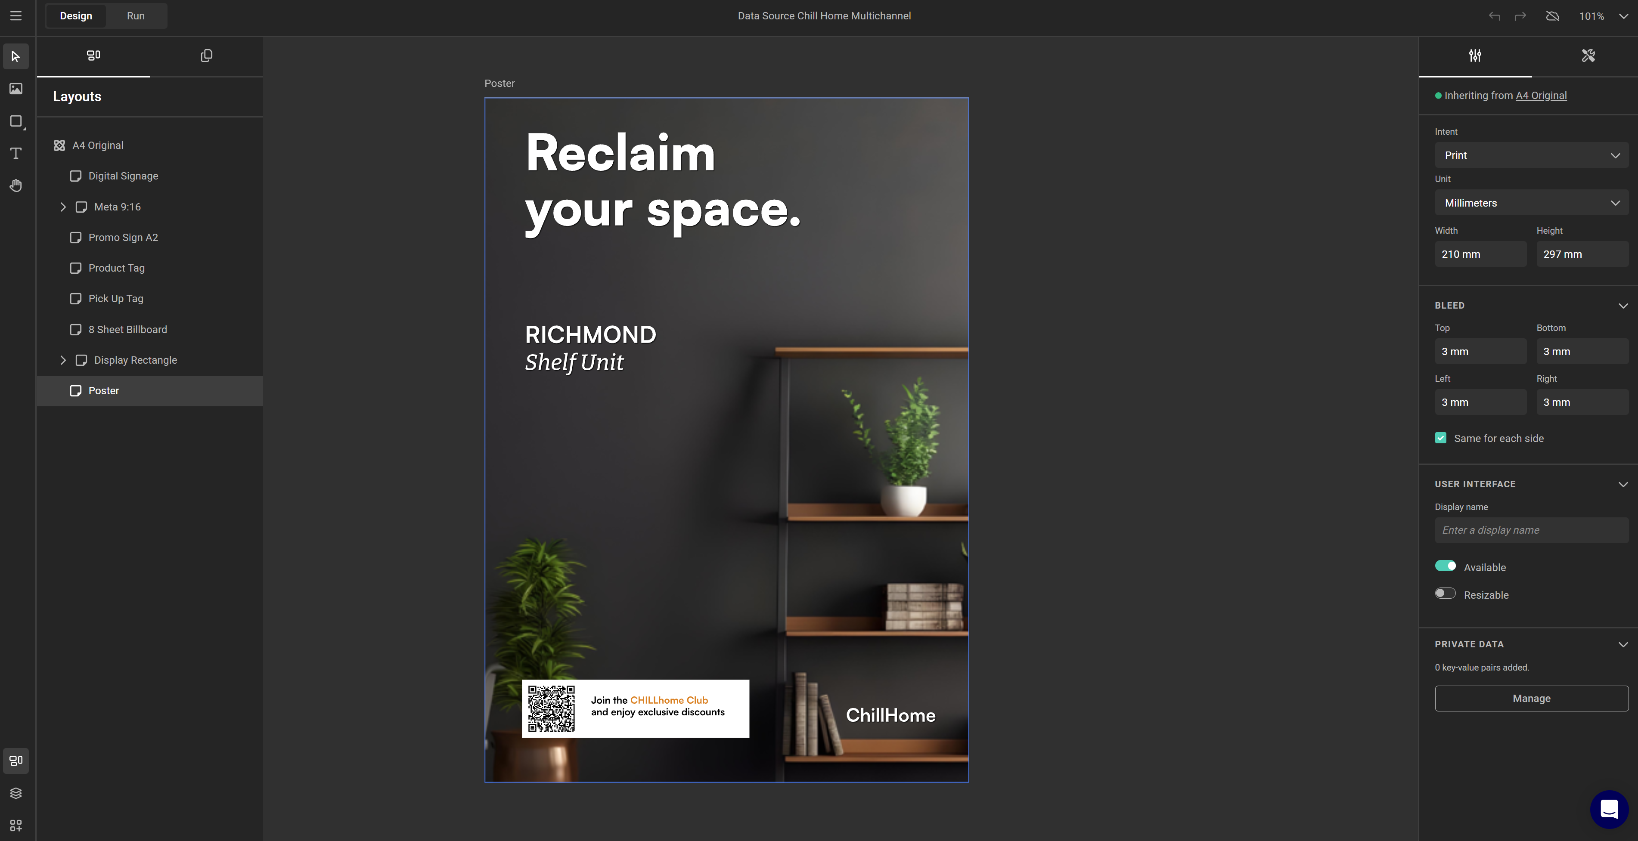The image size is (1638, 841).
Task: Expand the Meta 9:16 layout
Action: click(63, 207)
